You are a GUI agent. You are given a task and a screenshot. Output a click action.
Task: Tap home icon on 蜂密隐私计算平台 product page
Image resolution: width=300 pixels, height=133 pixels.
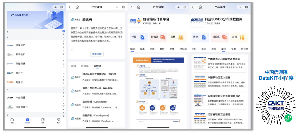tap(139, 7)
